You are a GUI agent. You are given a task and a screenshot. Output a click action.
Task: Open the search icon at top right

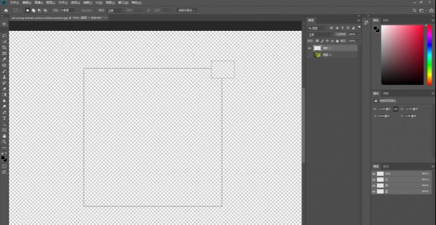pyautogui.click(x=414, y=11)
